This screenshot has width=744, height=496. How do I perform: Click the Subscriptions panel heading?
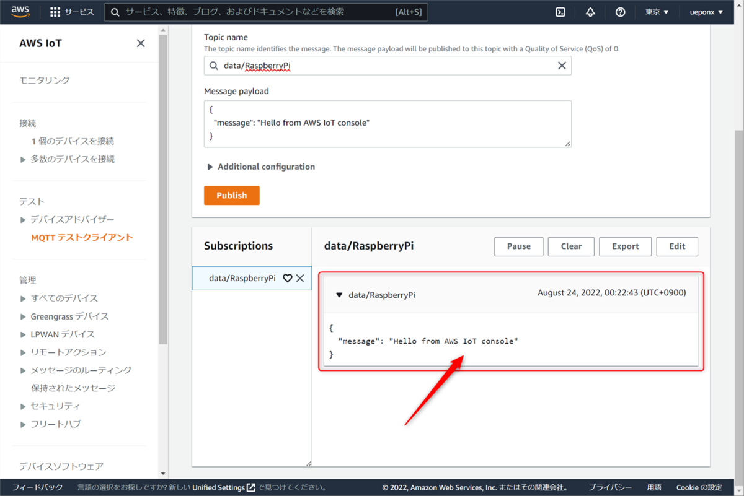(238, 246)
